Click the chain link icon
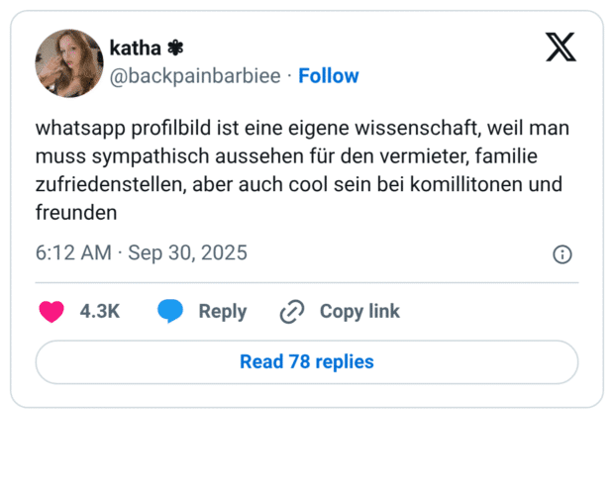614x497 pixels. click(x=292, y=312)
